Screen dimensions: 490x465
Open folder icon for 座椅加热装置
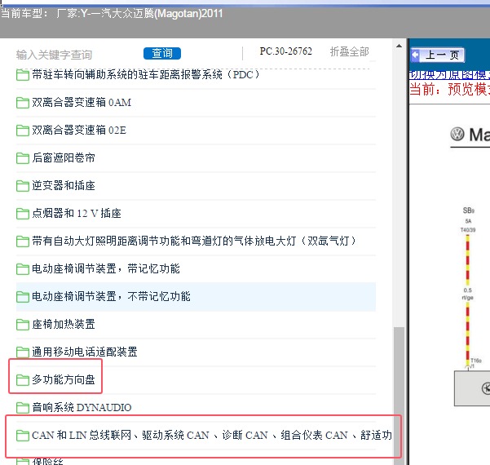pos(23,325)
